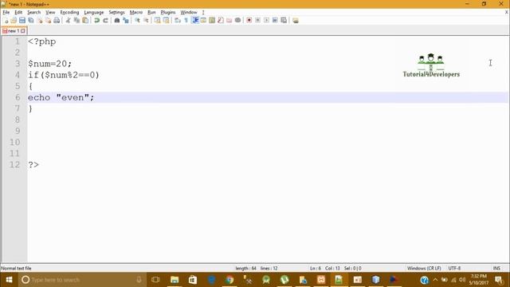Paste clipboard using the Paste icon
Screen dimensions: 510x287
[x=85, y=21]
